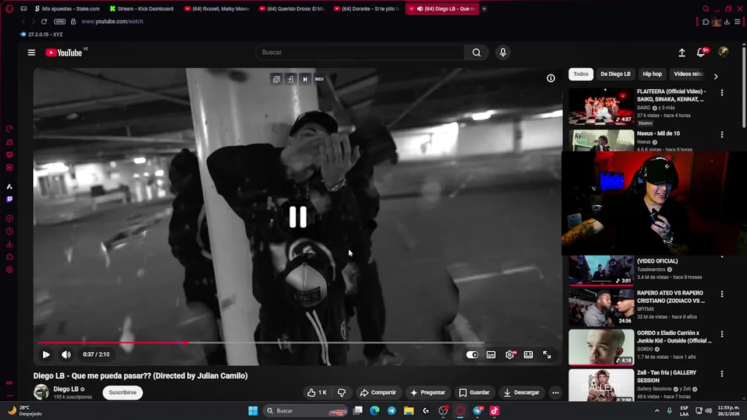Select the Hip hop filter chip

[x=652, y=74]
